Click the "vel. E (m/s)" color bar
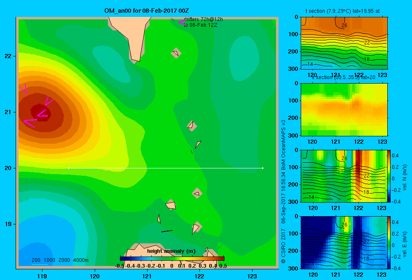Screen dimensions: 412x280 pos(389,243)
